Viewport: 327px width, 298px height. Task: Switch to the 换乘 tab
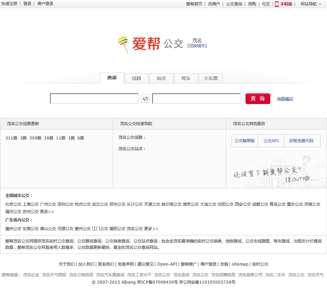112,78
